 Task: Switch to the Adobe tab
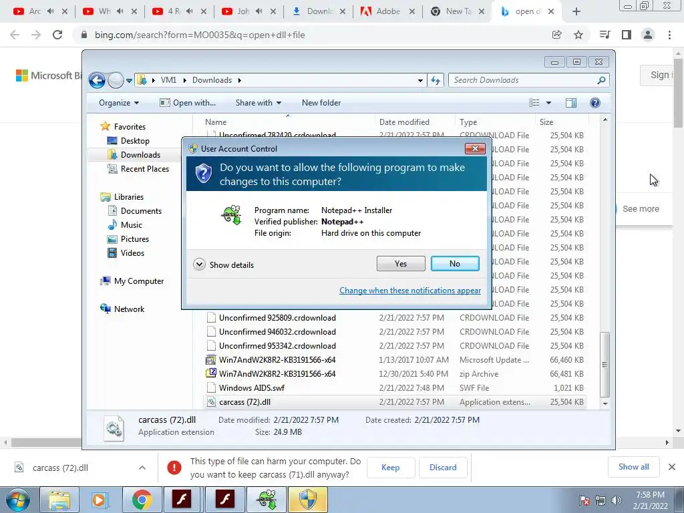[387, 12]
